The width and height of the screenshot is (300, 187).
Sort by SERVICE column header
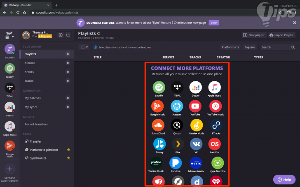[169, 57]
